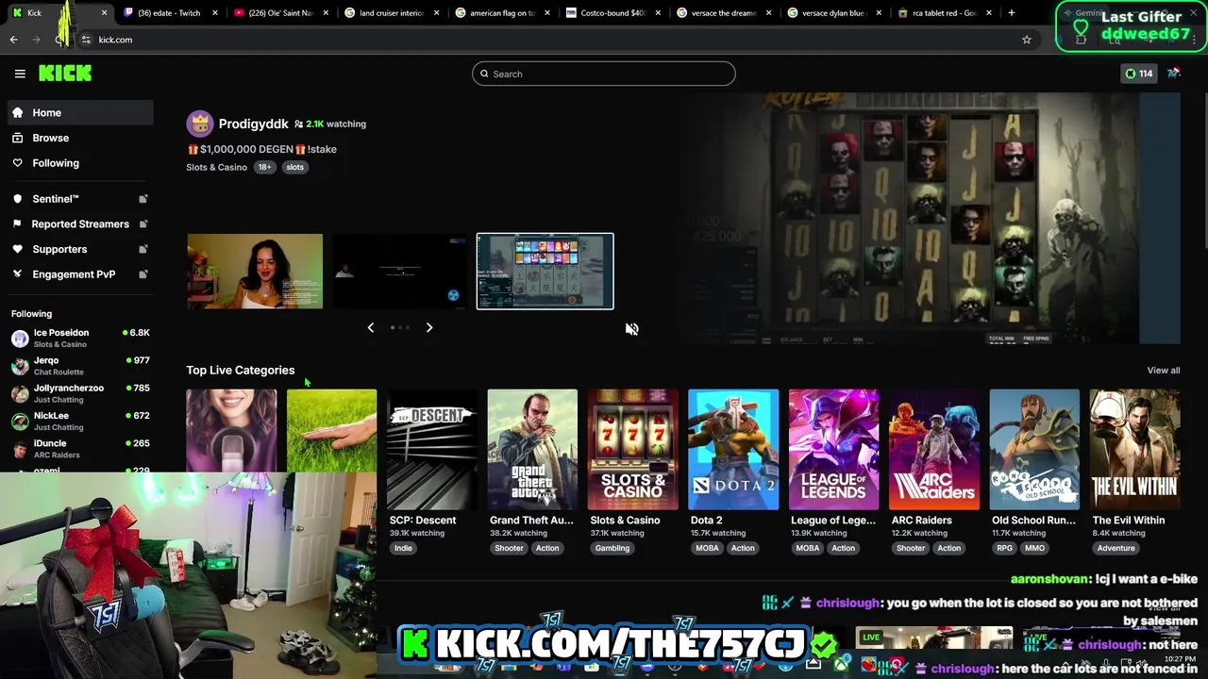1208x679 pixels.
Task: Open a new browser tab
Action: [1011, 13]
